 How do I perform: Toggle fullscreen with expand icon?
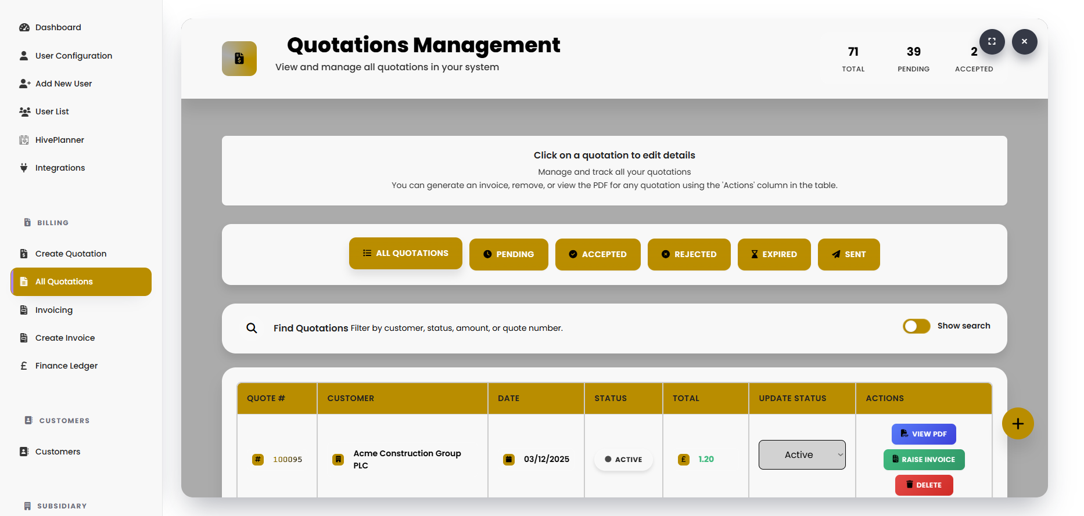click(992, 42)
